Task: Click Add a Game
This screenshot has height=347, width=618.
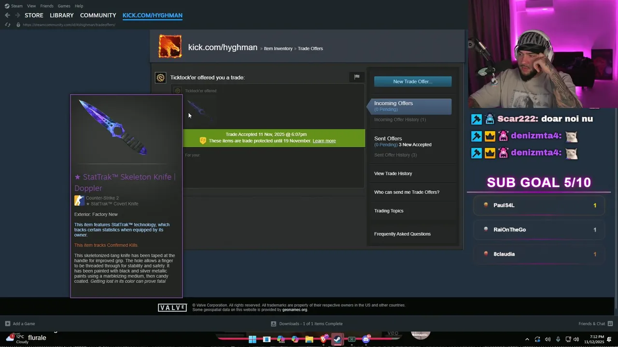Action: coord(20,324)
